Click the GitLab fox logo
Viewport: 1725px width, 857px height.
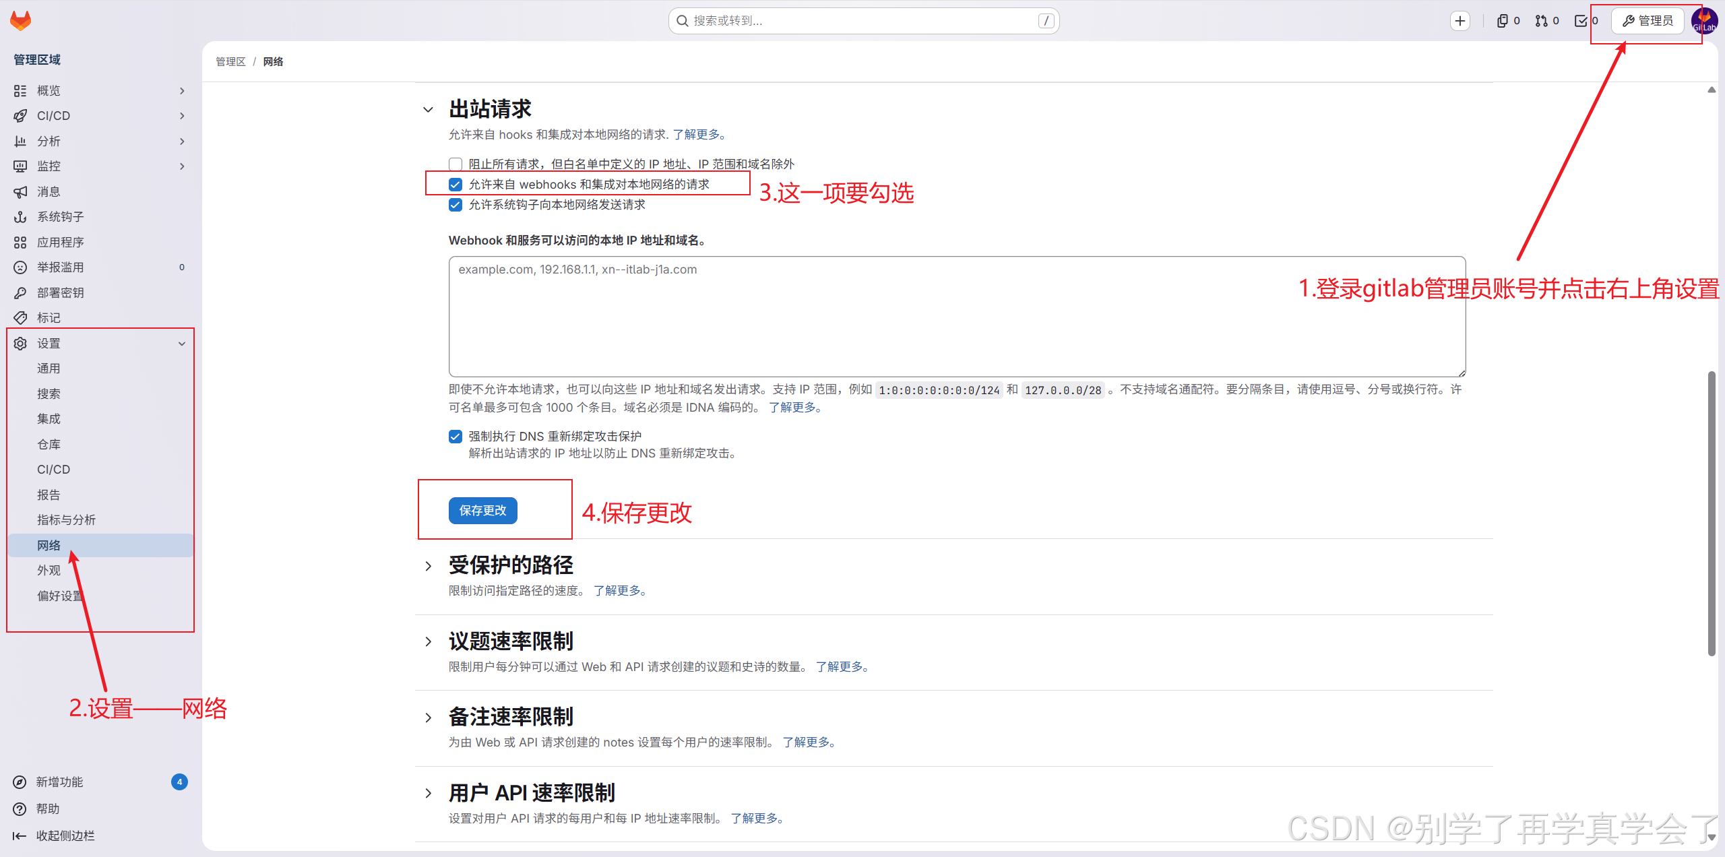pos(20,20)
